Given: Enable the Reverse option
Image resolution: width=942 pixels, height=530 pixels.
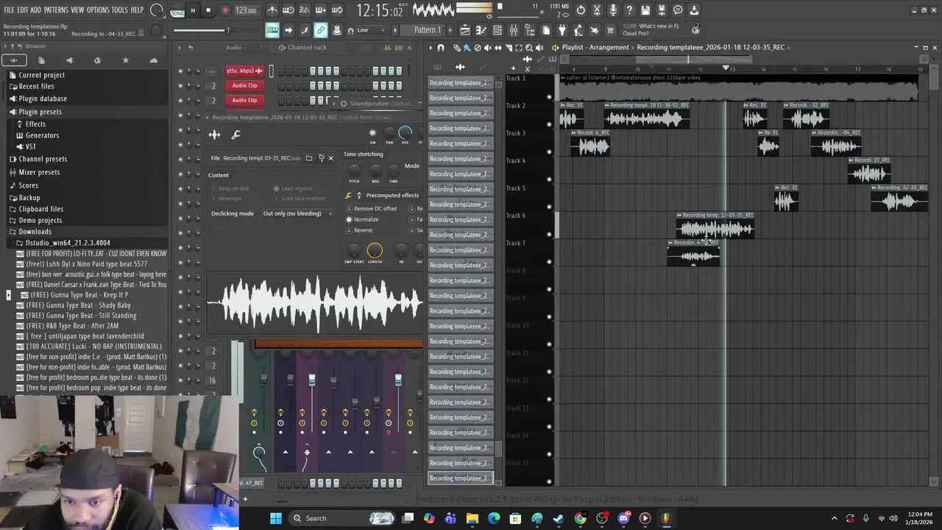Looking at the screenshot, I should pyautogui.click(x=359, y=230).
